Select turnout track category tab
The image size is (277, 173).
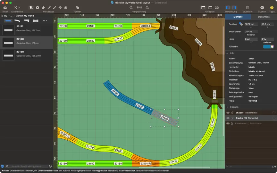pyautogui.click(x=27, y=21)
